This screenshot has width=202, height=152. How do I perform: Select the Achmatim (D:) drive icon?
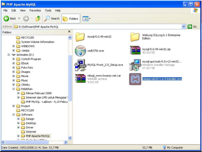(13, 55)
